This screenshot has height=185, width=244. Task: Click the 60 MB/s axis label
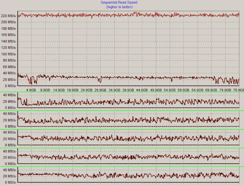pos(9,67)
